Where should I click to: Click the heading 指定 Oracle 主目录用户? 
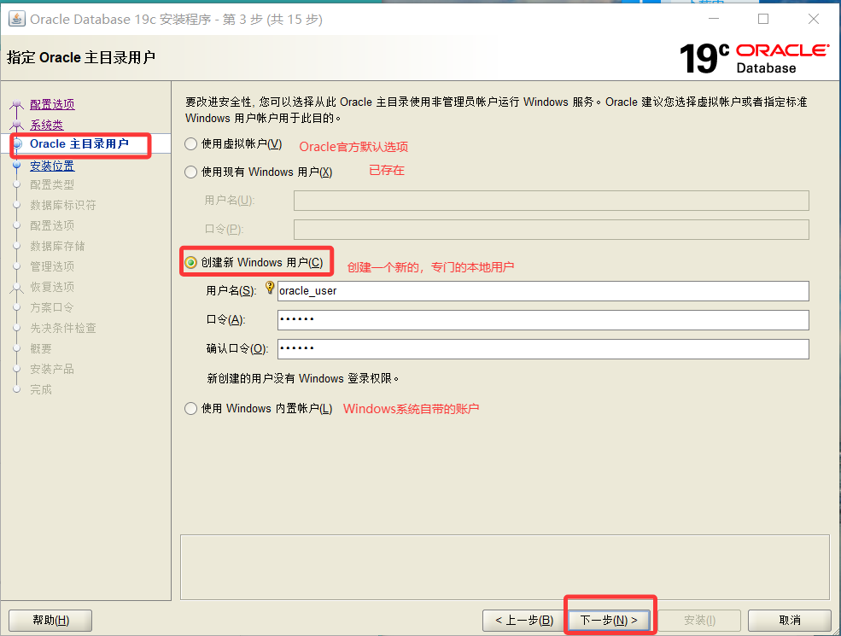coord(81,57)
